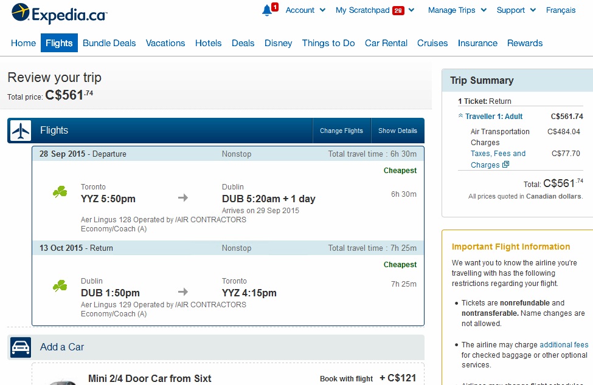Screen dimensions: 593x385
Task: Click the Expedia.ca logo
Action: tap(60, 13)
